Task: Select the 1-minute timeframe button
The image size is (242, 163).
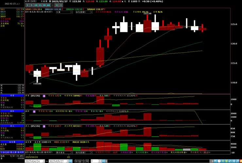Action: pyautogui.click(x=27, y=5)
